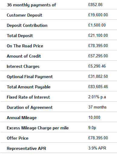Screen dimensions: 117x158
Task: Select the £852.86 monthly payment value
Action: pyautogui.click(x=95, y=5)
